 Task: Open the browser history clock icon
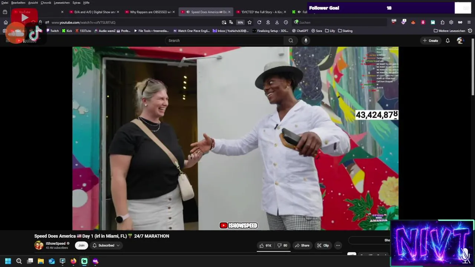pos(286,22)
